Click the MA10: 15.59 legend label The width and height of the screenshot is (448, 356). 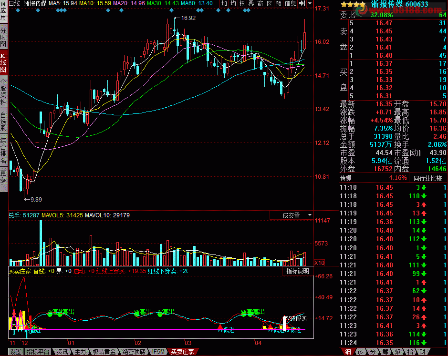click(95, 3)
